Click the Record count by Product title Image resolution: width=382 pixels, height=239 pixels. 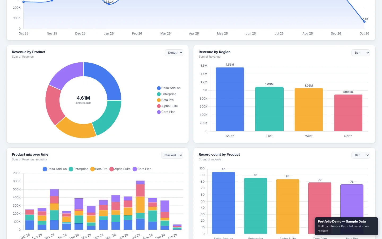[219, 155]
